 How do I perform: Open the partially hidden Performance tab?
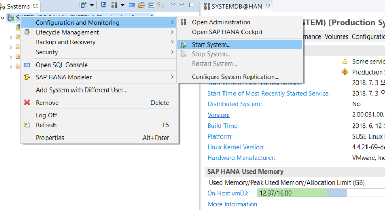[312, 37]
